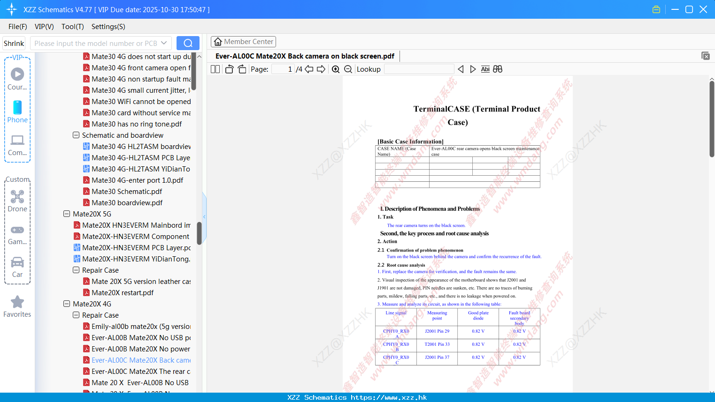Screen dimensions: 715x402
Task: Open Ever-AL00B Mate20X No power file
Action: pos(141,349)
